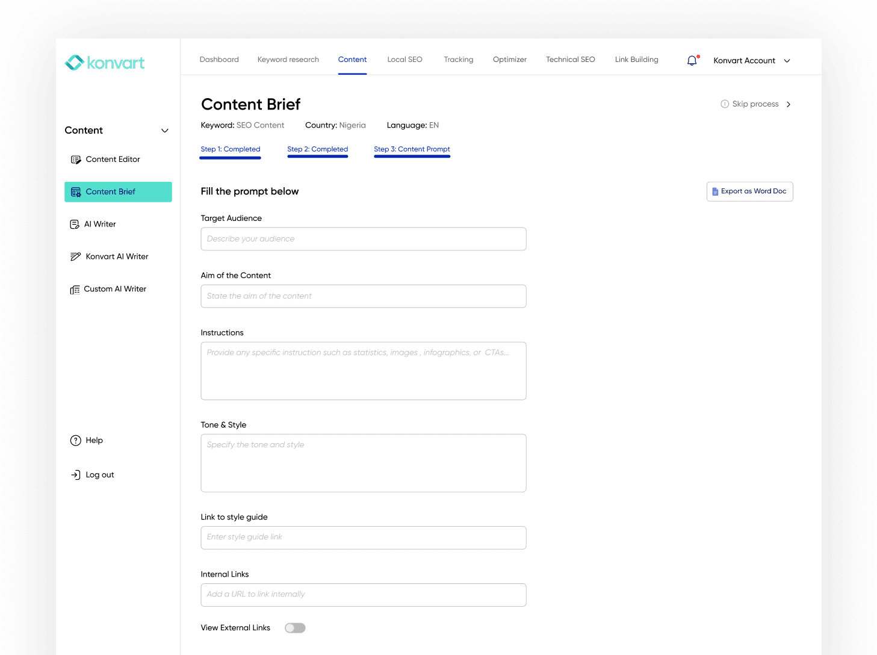
Task: Open AI Writer from the sidebar
Action: coord(100,223)
